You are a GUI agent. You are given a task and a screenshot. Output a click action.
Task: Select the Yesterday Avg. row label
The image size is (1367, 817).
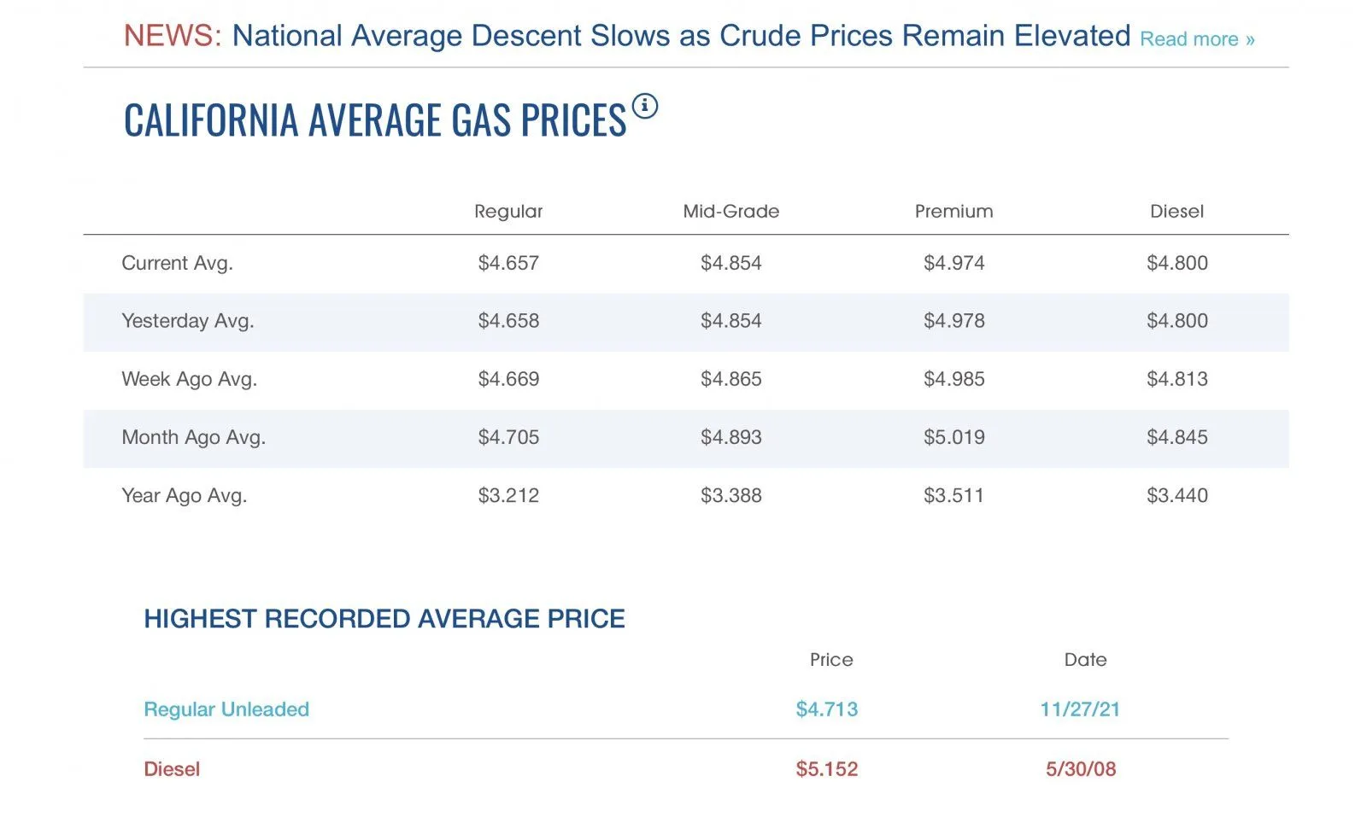(x=188, y=321)
